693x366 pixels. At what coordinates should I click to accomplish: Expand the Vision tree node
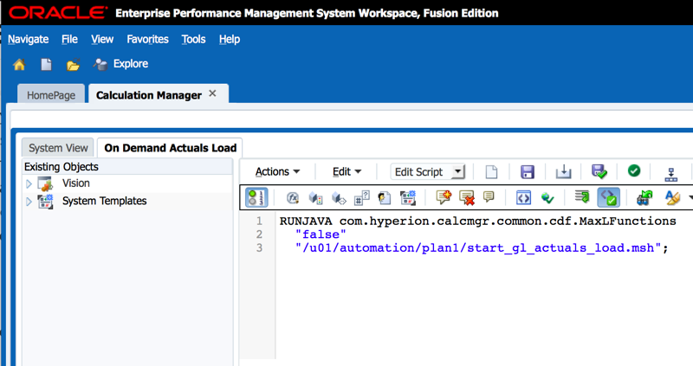[x=29, y=183]
